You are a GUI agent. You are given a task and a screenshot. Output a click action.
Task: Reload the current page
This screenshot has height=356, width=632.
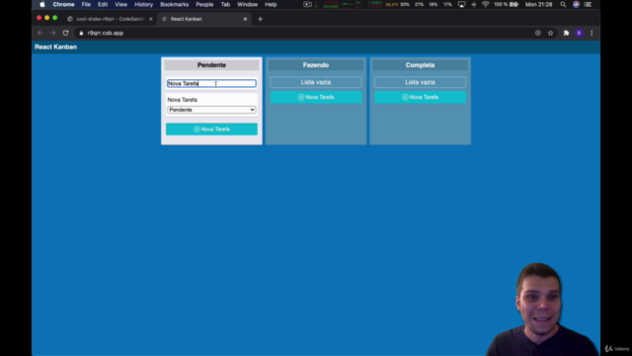coord(66,33)
